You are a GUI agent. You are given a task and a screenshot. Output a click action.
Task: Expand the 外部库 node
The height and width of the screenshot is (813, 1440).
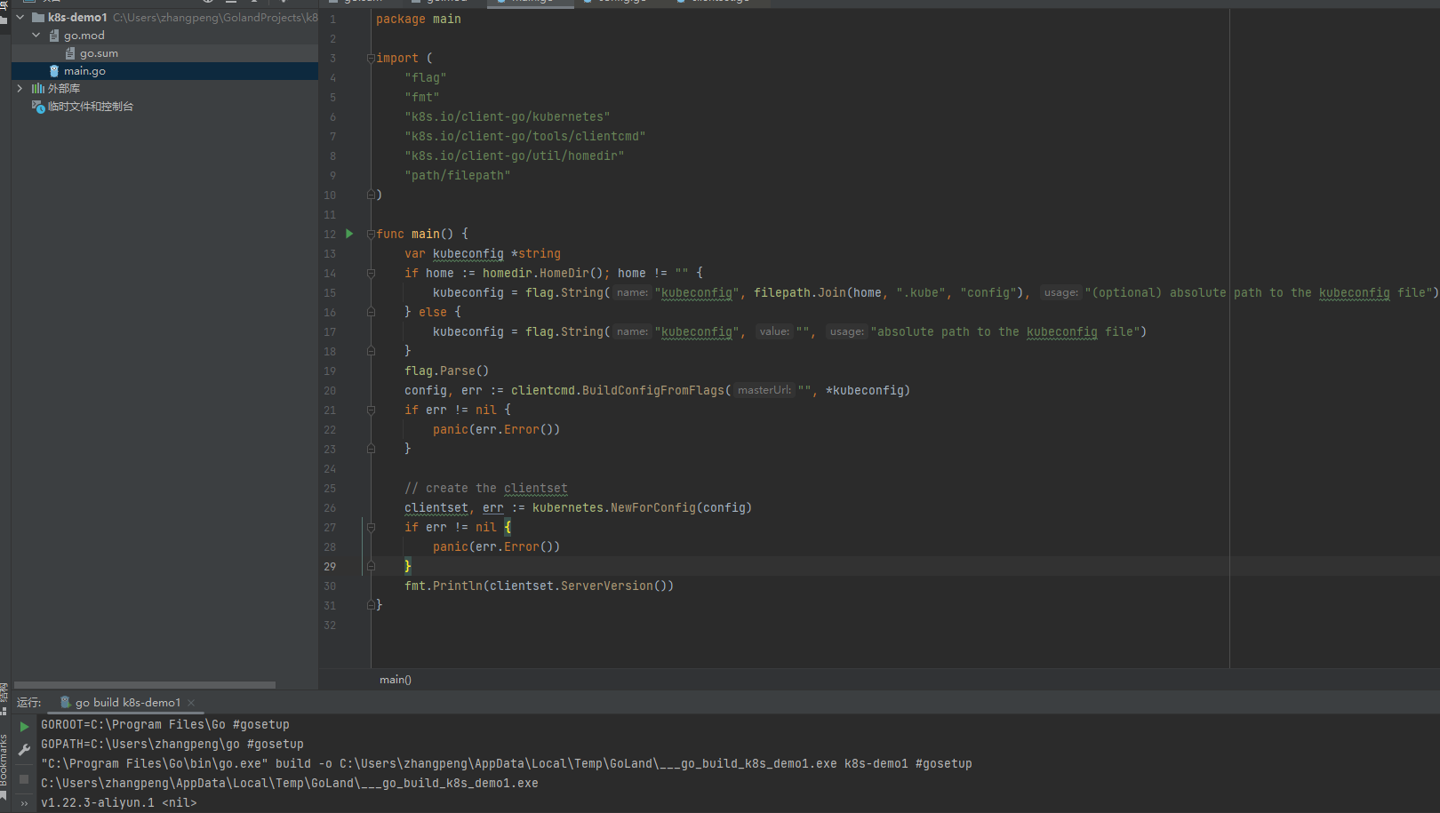[x=20, y=88]
